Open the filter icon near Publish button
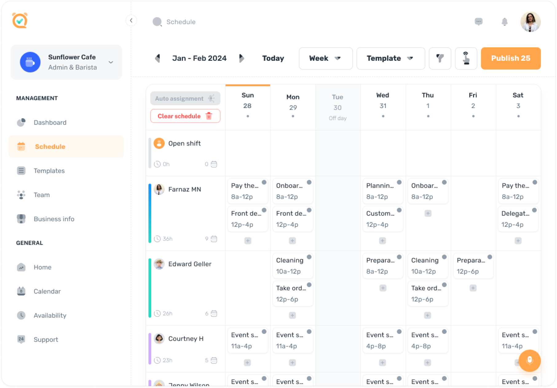Viewport: 557px width, 388px height. pyautogui.click(x=440, y=58)
